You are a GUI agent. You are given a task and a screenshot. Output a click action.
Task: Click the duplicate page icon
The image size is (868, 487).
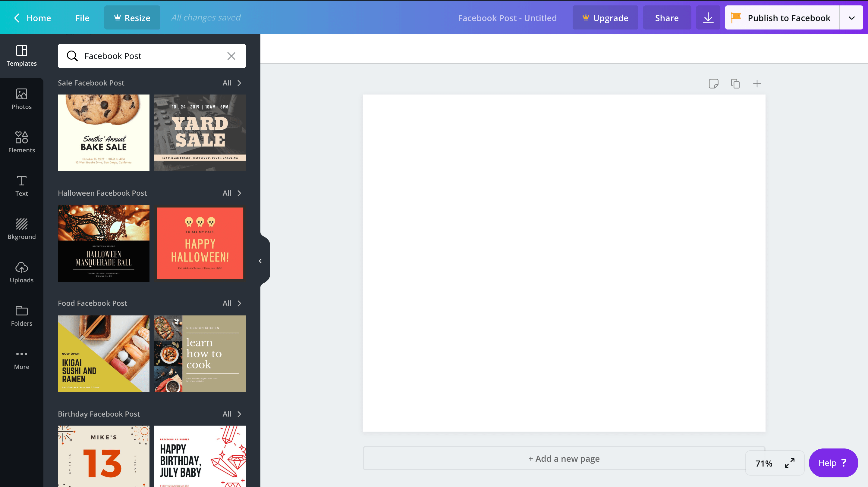point(735,83)
